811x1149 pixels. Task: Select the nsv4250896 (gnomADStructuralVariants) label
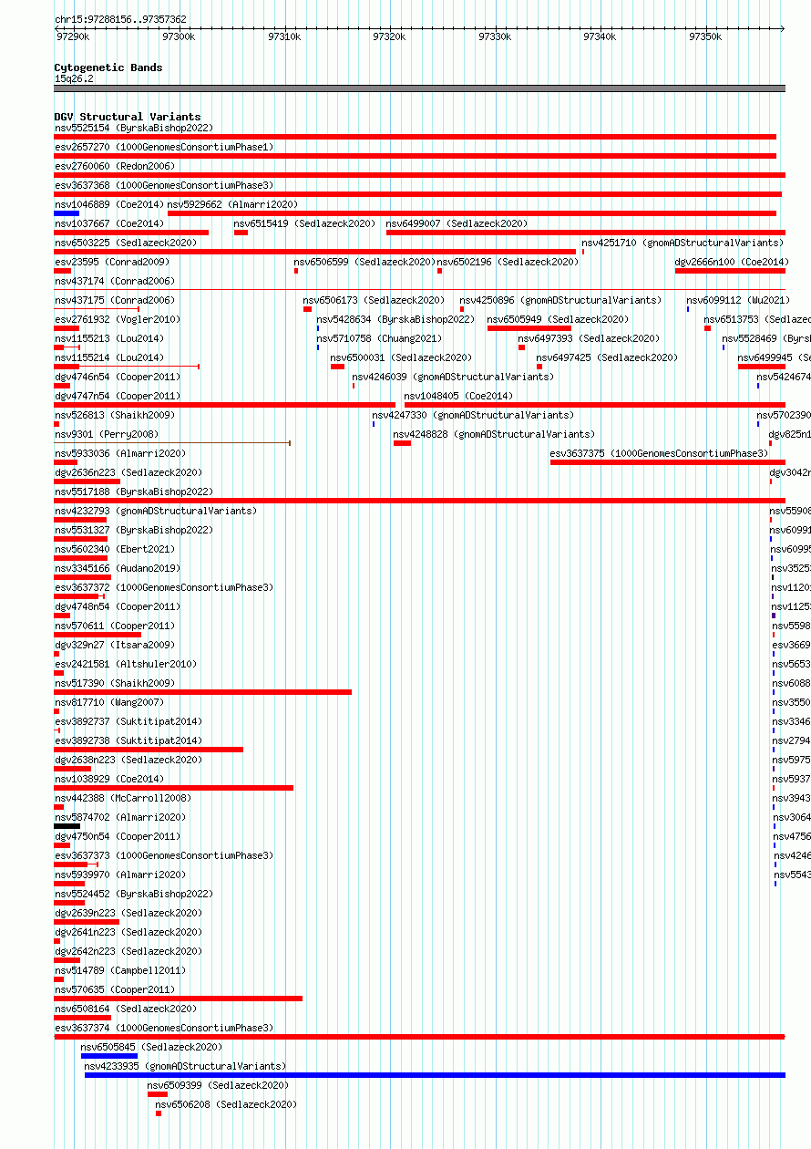tap(560, 300)
